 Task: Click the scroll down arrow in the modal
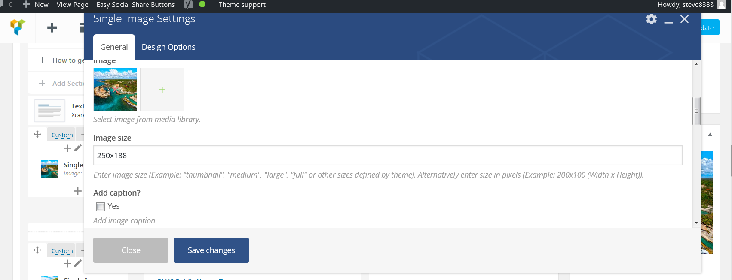tap(696, 223)
